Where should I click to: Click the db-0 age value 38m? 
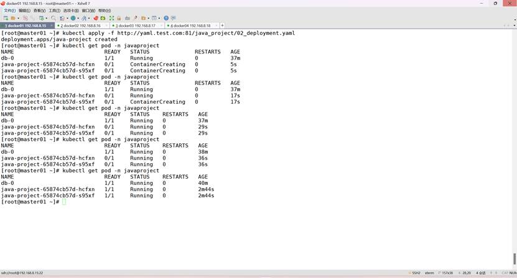[x=203, y=151]
